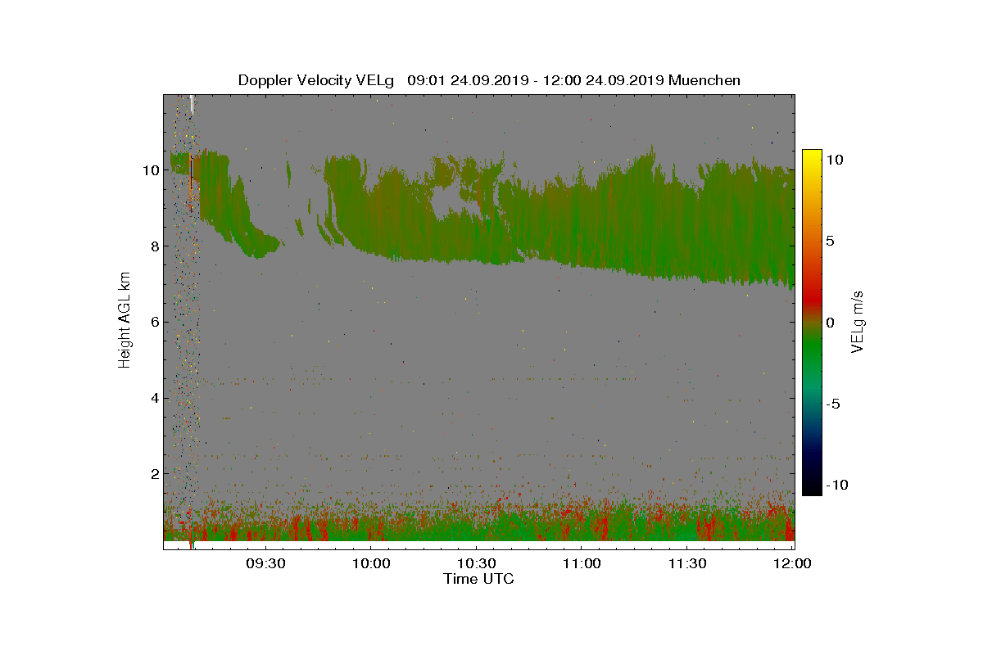Screen dimensions: 983x655
Task: Click the "VELg m/s" colorbar label
Action: pyautogui.click(x=858, y=322)
